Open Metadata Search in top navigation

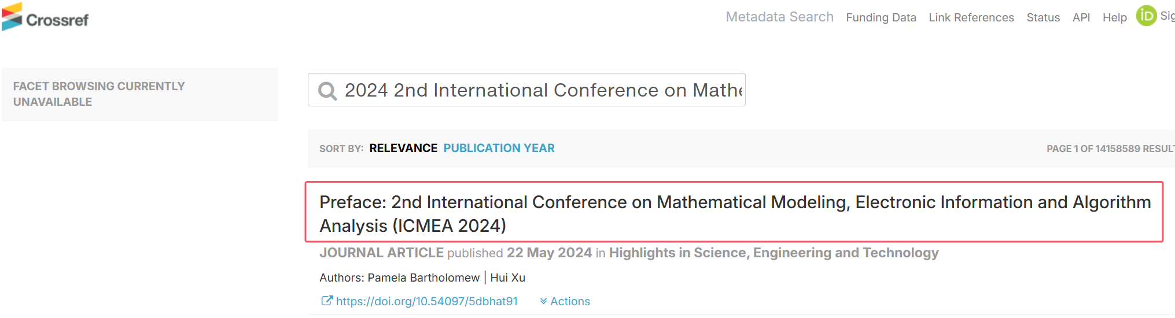tap(779, 17)
